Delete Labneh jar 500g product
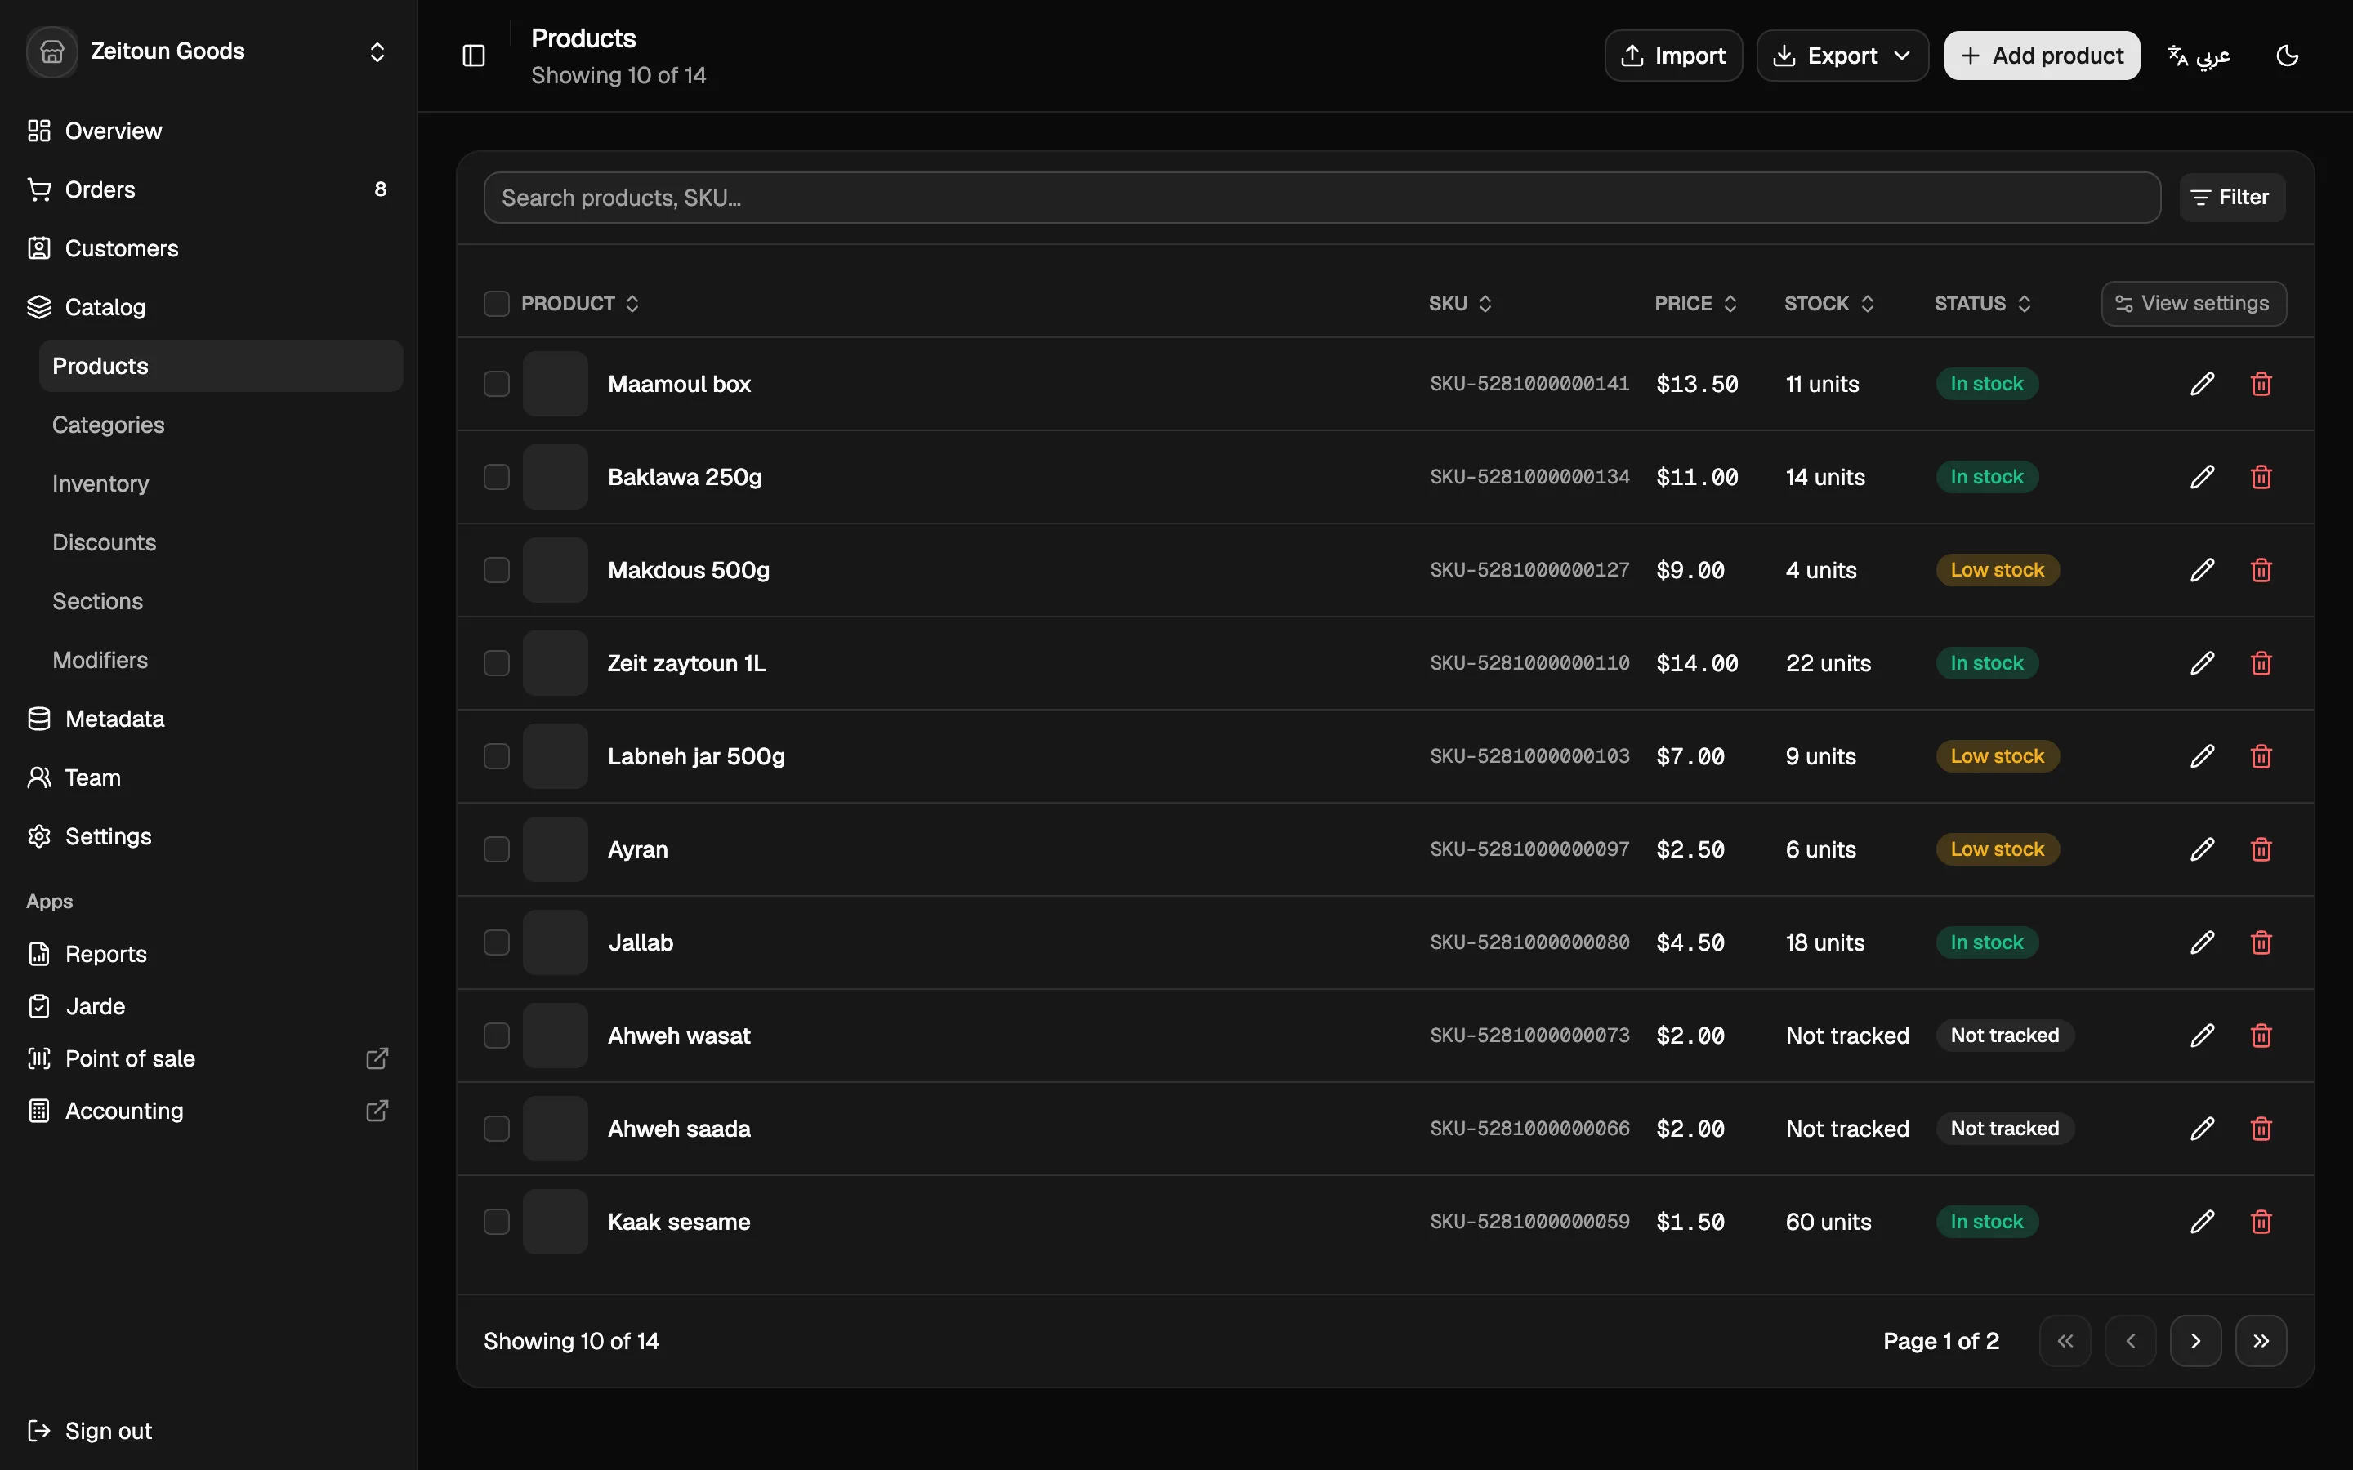This screenshot has height=1470, width=2353. tap(2261, 756)
